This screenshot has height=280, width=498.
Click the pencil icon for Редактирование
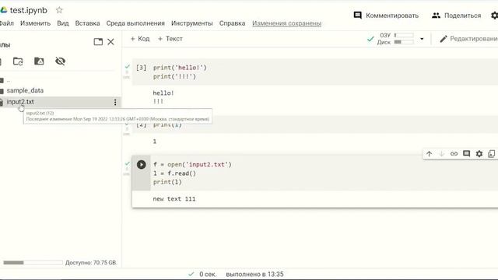tap(444, 39)
